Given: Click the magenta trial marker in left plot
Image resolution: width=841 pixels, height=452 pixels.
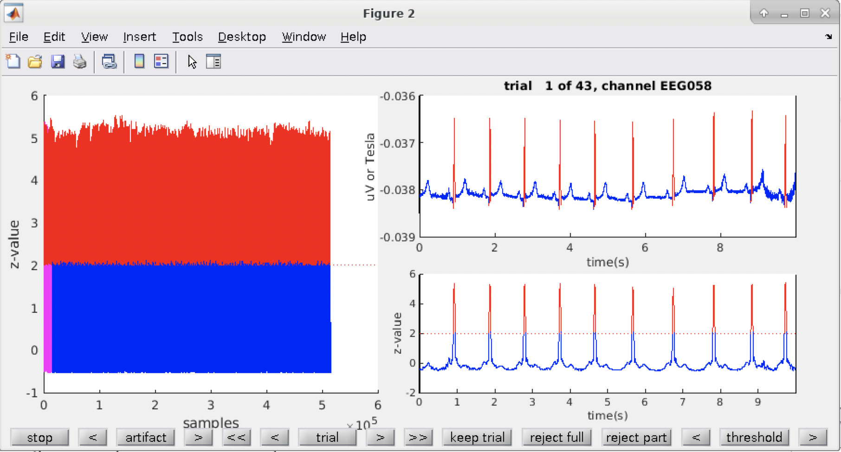Looking at the screenshot, I should click(48, 318).
